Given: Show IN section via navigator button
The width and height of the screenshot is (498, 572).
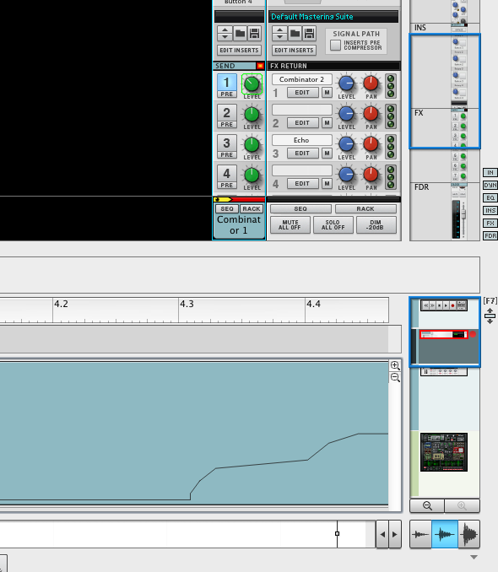Looking at the screenshot, I should (490, 173).
